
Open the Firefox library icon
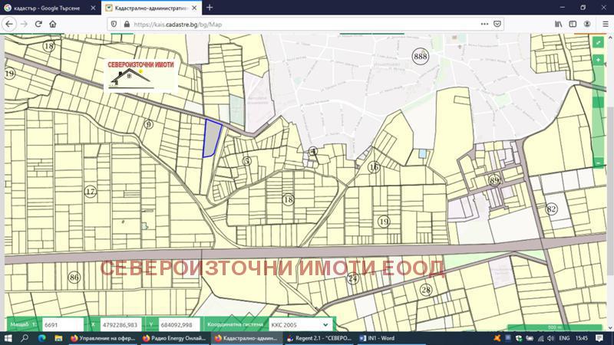click(x=559, y=24)
